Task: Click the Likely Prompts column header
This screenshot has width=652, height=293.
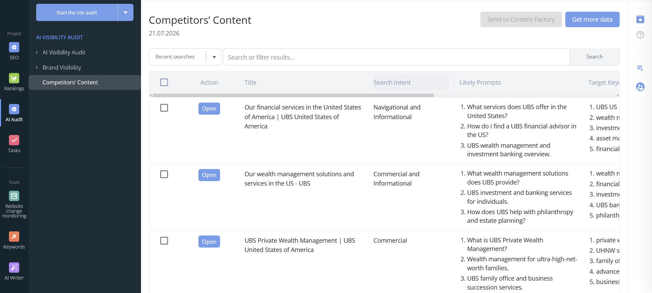Action: (x=480, y=83)
